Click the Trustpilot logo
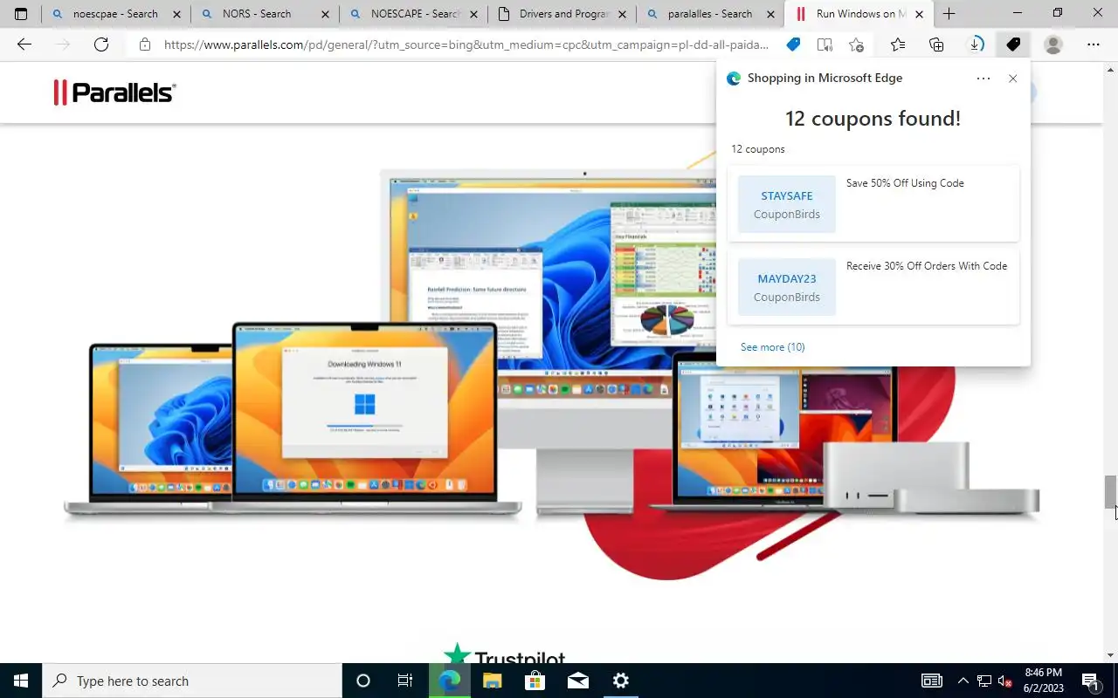This screenshot has height=698, width=1118. pyautogui.click(x=505, y=654)
